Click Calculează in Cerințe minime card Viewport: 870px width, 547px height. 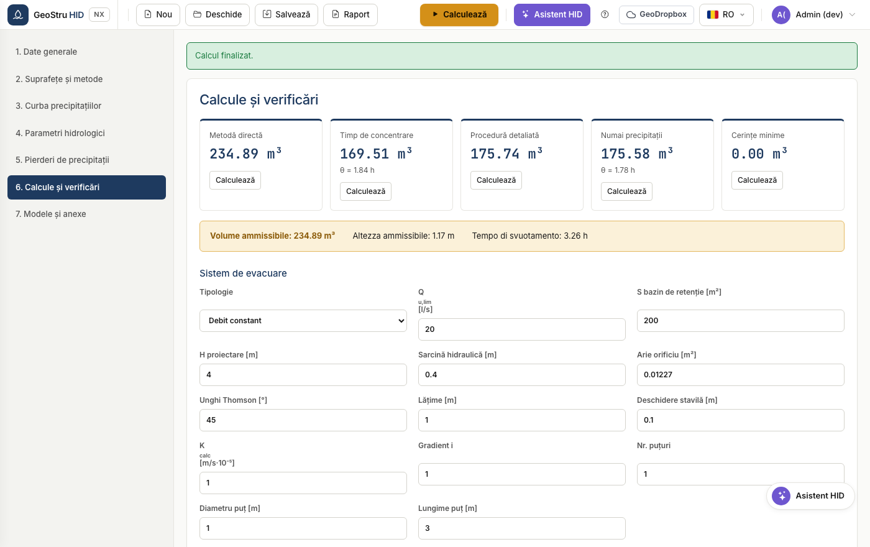pyautogui.click(x=757, y=180)
